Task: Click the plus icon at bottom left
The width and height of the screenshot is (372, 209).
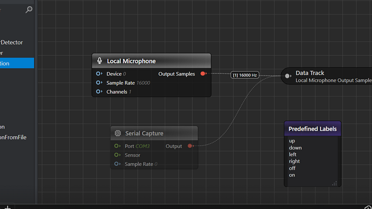Action: (x=7, y=208)
